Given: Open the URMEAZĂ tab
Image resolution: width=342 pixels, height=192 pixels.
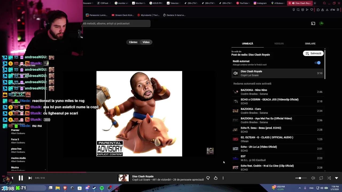Looking at the screenshot, I should click(247, 43).
